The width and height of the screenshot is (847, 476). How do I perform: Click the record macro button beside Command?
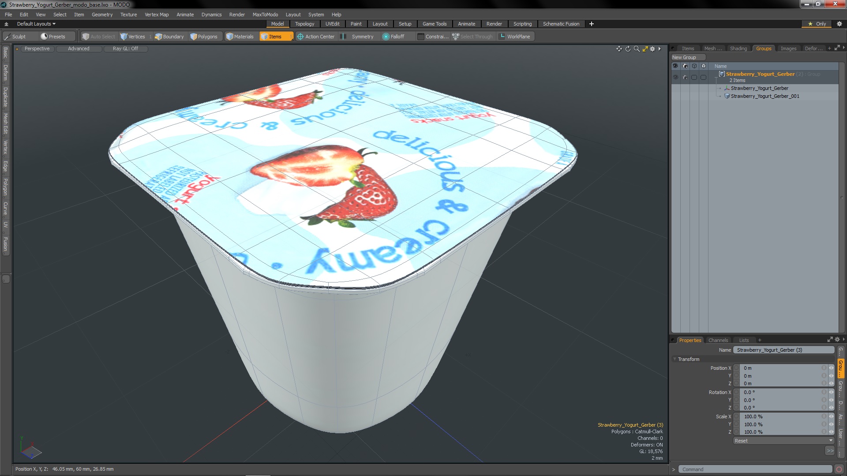pyautogui.click(x=839, y=469)
